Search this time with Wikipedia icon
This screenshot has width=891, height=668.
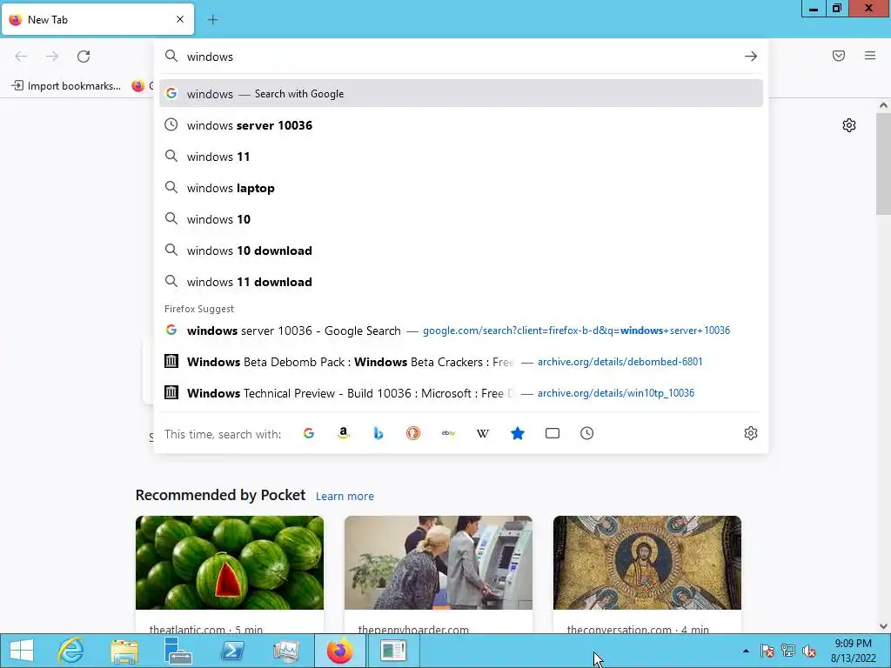coord(482,433)
